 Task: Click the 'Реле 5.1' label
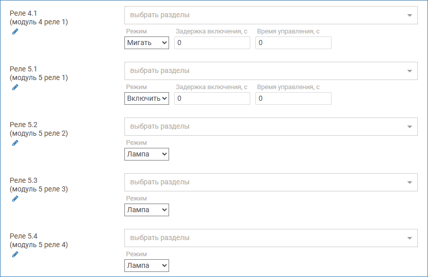[x=23, y=69]
